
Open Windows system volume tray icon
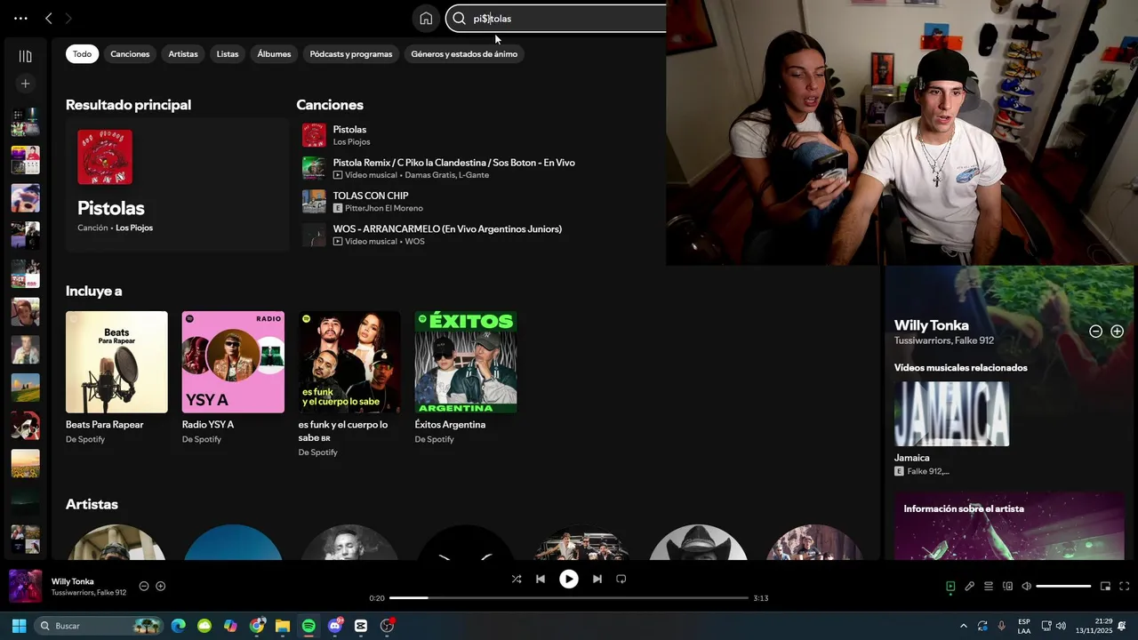[1061, 626]
